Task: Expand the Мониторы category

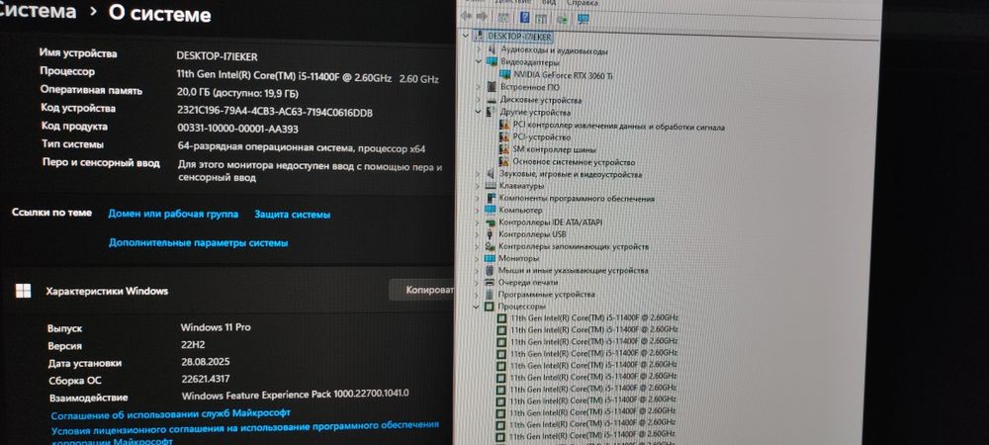Action: coord(478,258)
